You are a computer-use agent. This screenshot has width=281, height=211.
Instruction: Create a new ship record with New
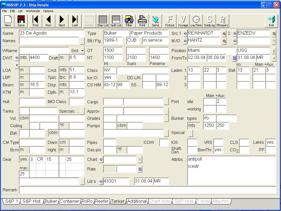(x=8, y=21)
